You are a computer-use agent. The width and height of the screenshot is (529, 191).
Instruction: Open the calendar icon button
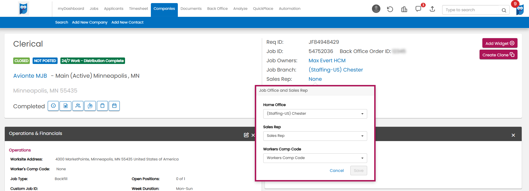click(x=114, y=106)
